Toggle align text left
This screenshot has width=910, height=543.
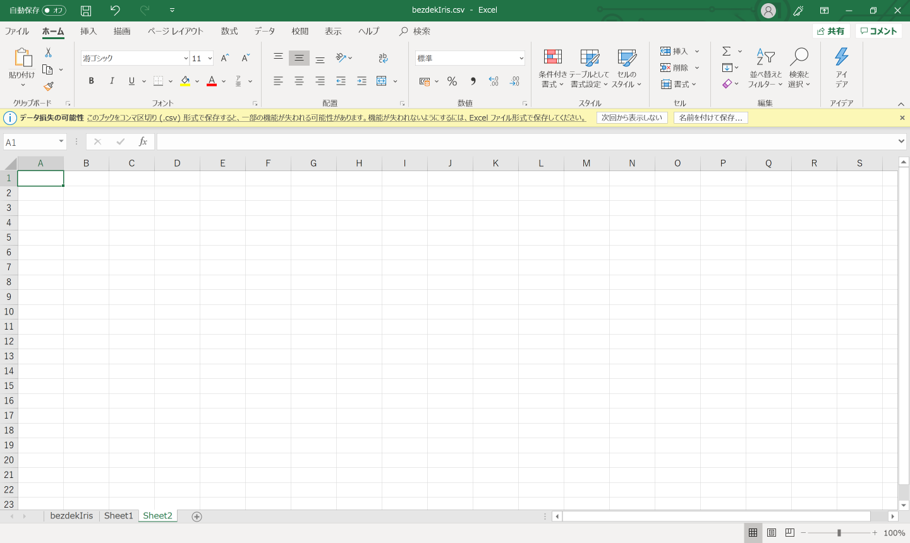coord(278,81)
